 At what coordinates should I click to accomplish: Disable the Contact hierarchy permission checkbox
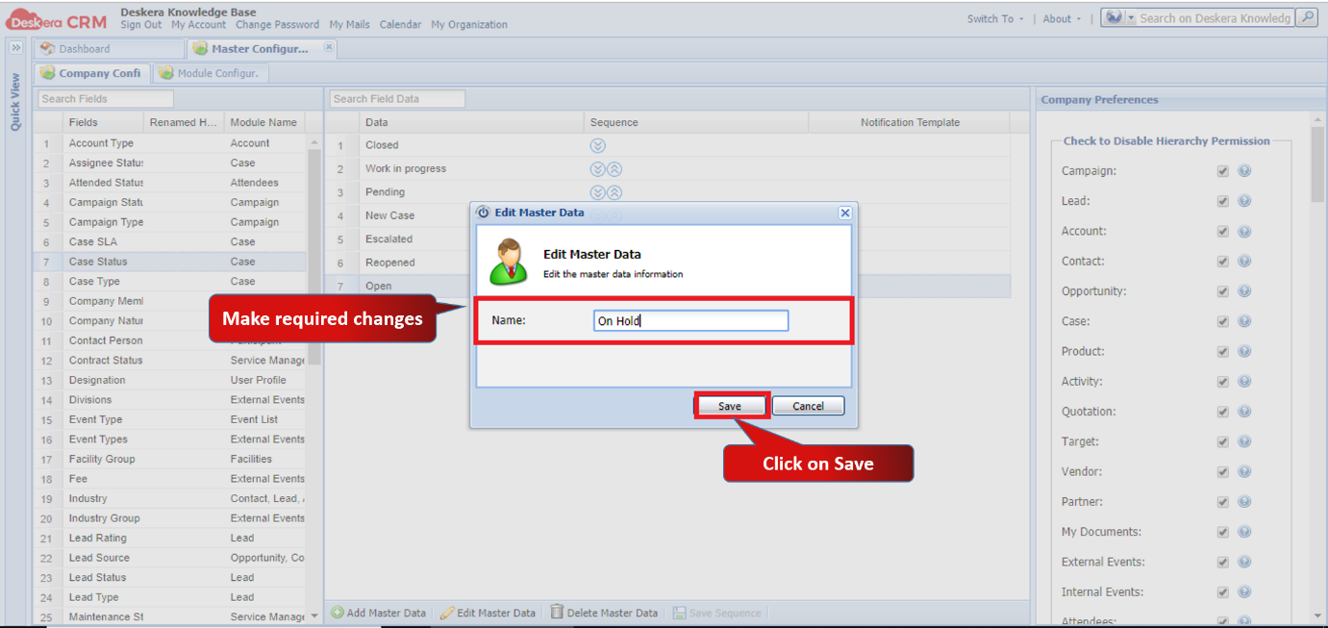pos(1222,261)
